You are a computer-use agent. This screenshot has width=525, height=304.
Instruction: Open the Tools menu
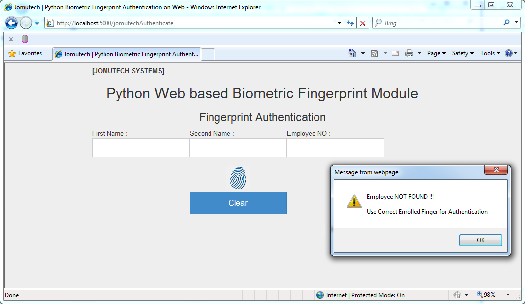pos(488,53)
